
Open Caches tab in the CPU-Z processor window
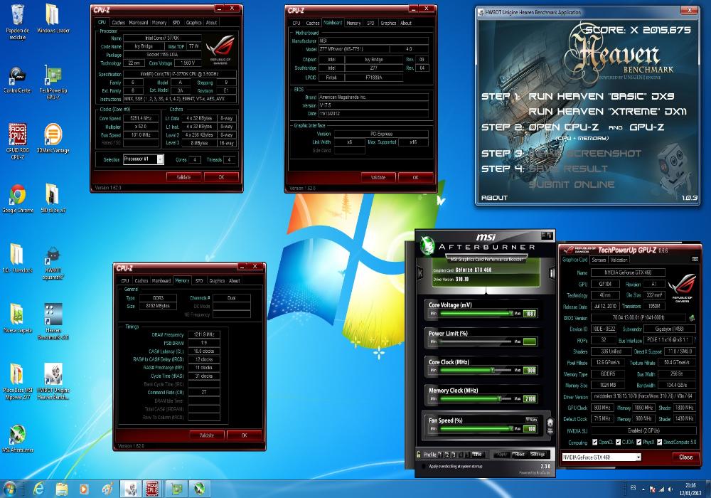118,22
